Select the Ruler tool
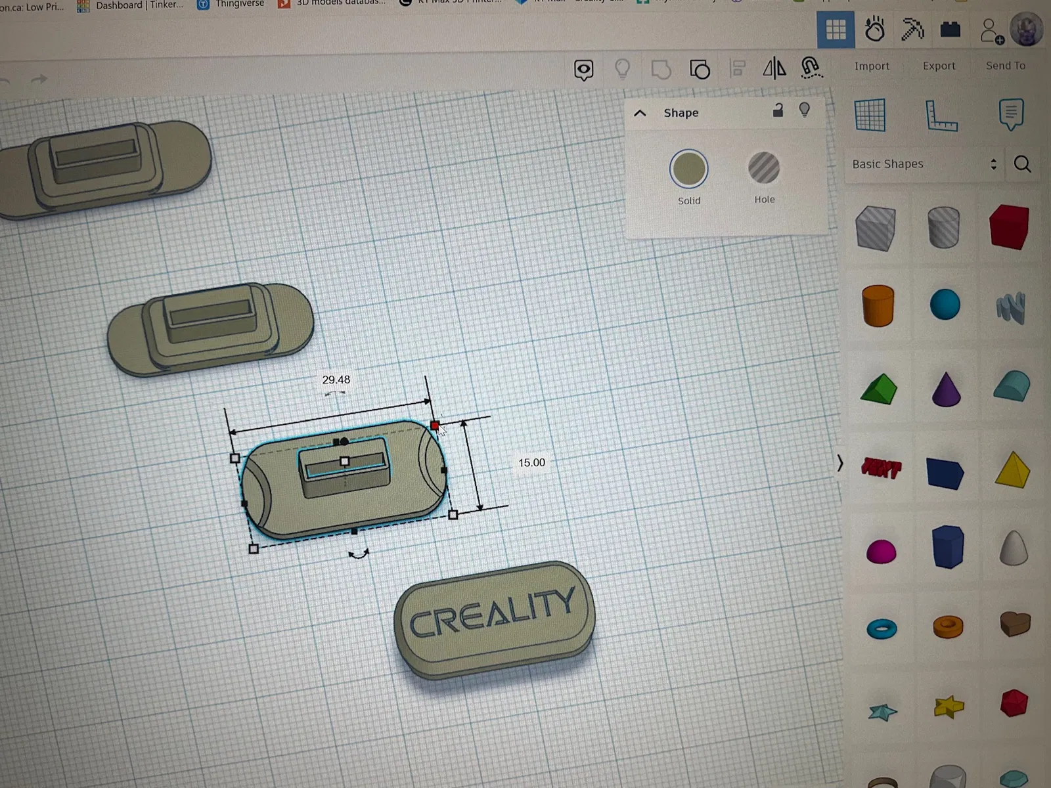 941,116
